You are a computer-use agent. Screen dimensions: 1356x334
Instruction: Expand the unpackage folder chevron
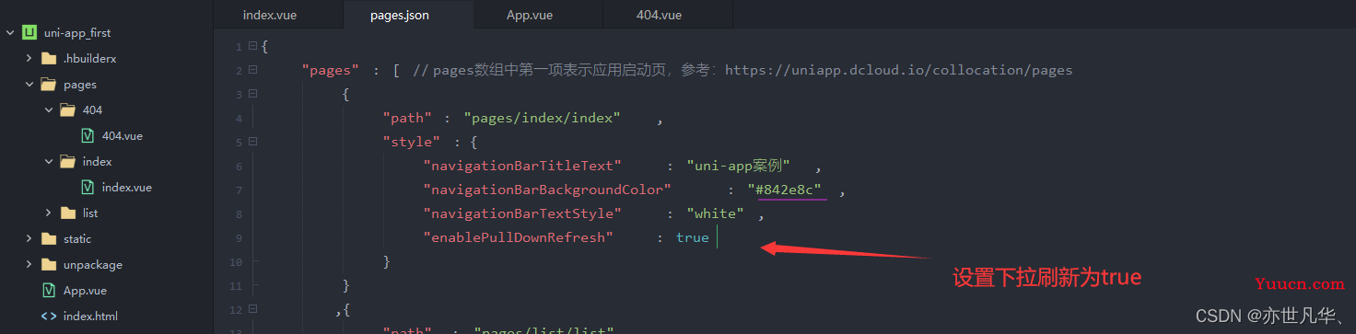click(x=29, y=264)
